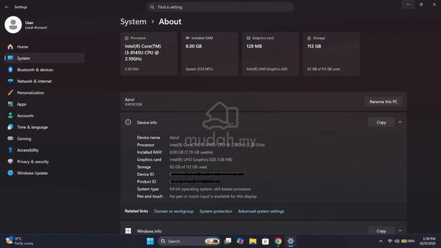
Task: Open Microsoft Store from the taskbar
Action: click(265, 241)
